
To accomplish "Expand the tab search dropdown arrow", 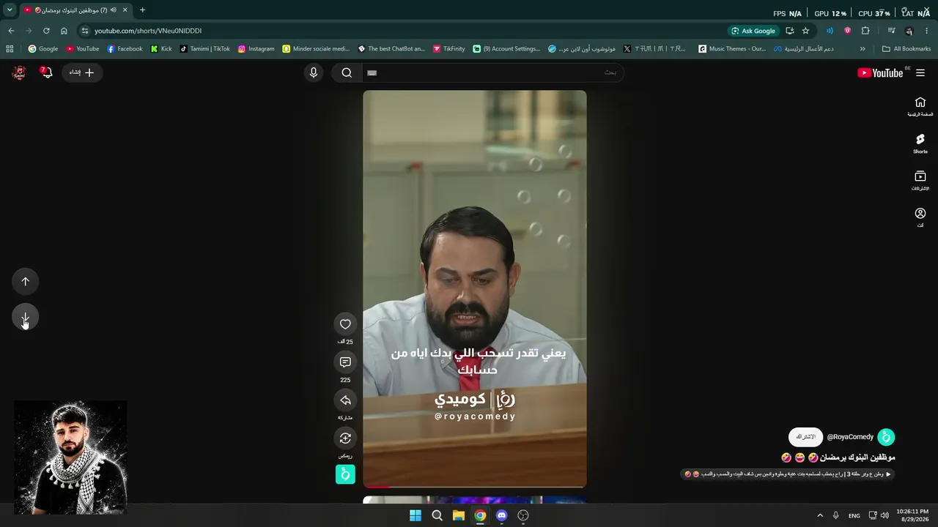I will pos(10,10).
